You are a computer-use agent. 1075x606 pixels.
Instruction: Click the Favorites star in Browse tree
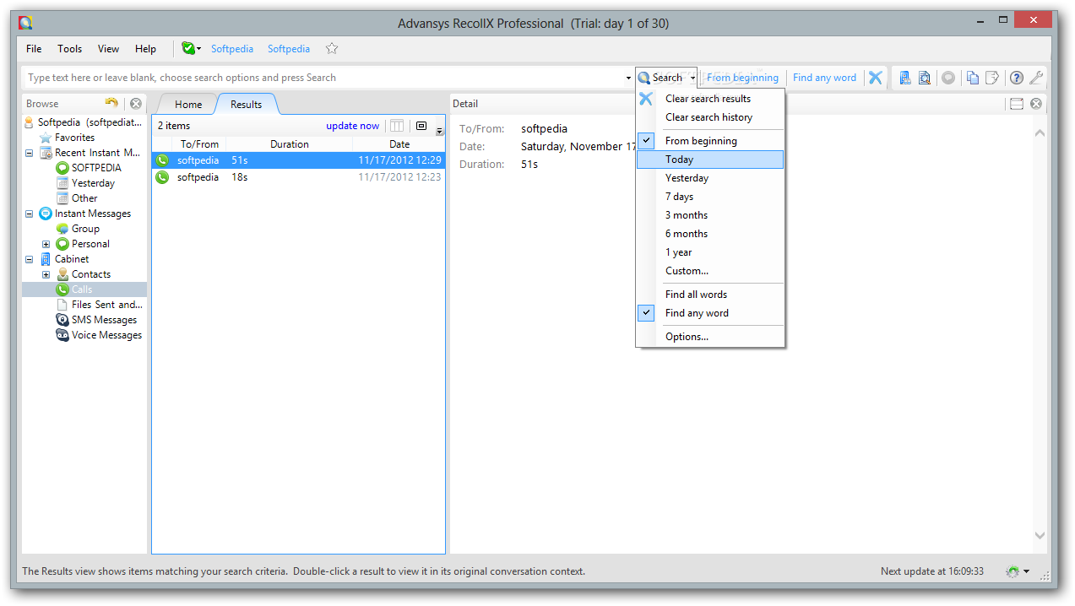45,138
